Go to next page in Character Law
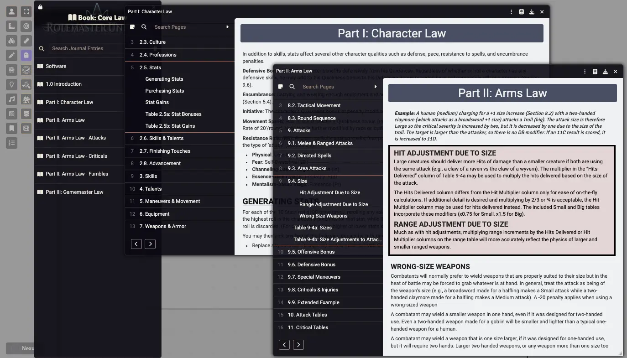Viewport: 627px width, 358px height. pos(150,244)
